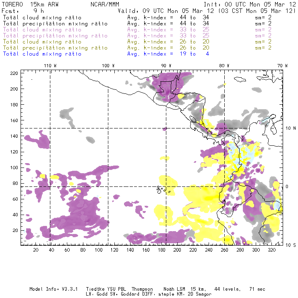This screenshot has height=298, width=298.
Task: Select '120' on the horizontal axis
Action: (x=114, y=250)
